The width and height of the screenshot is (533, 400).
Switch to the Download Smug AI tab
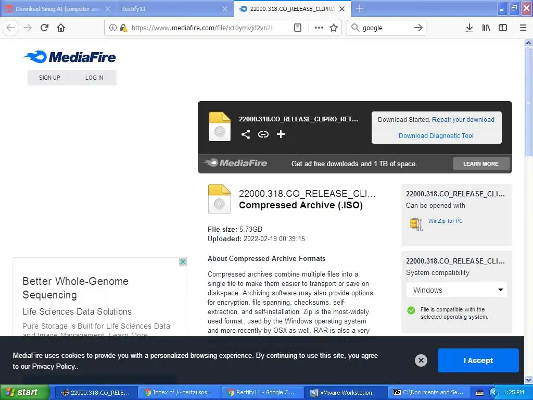[58, 9]
